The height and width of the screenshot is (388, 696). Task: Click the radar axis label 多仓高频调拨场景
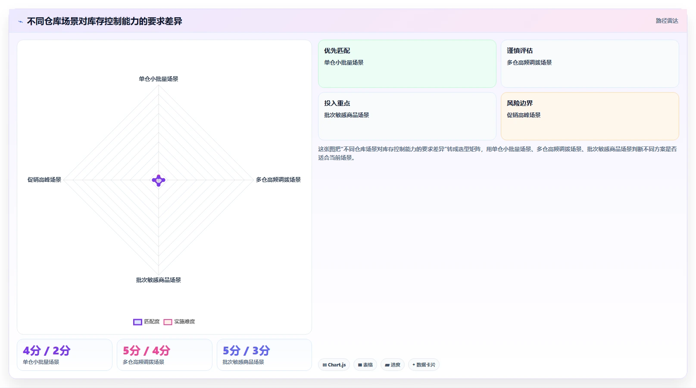pos(278,180)
